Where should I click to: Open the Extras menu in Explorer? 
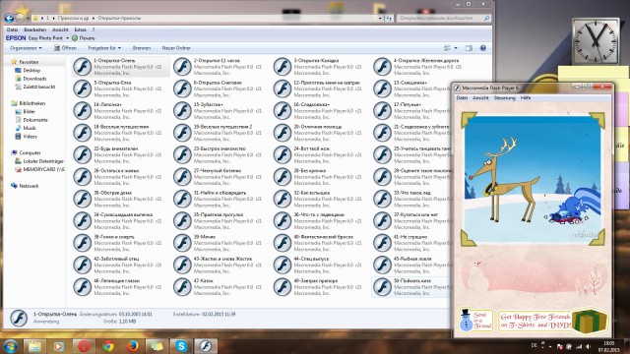click(x=80, y=29)
